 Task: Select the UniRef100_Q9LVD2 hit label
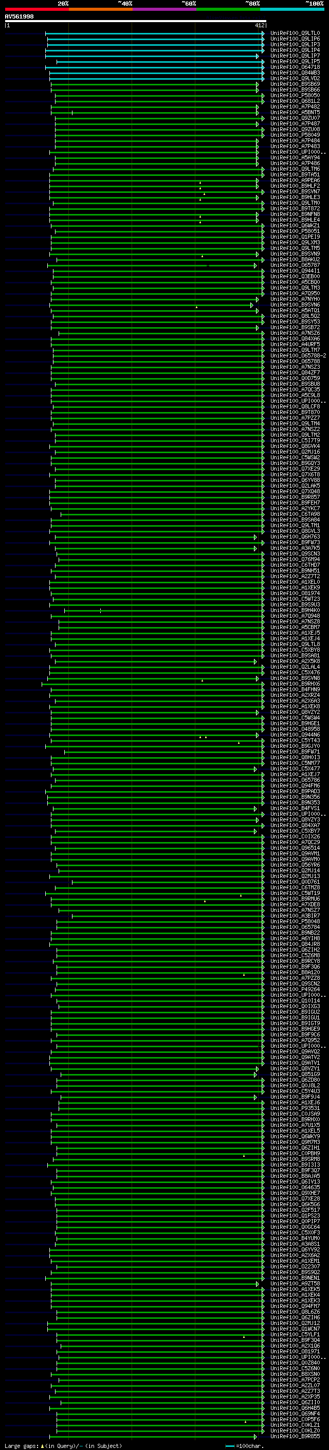pyautogui.click(x=295, y=78)
